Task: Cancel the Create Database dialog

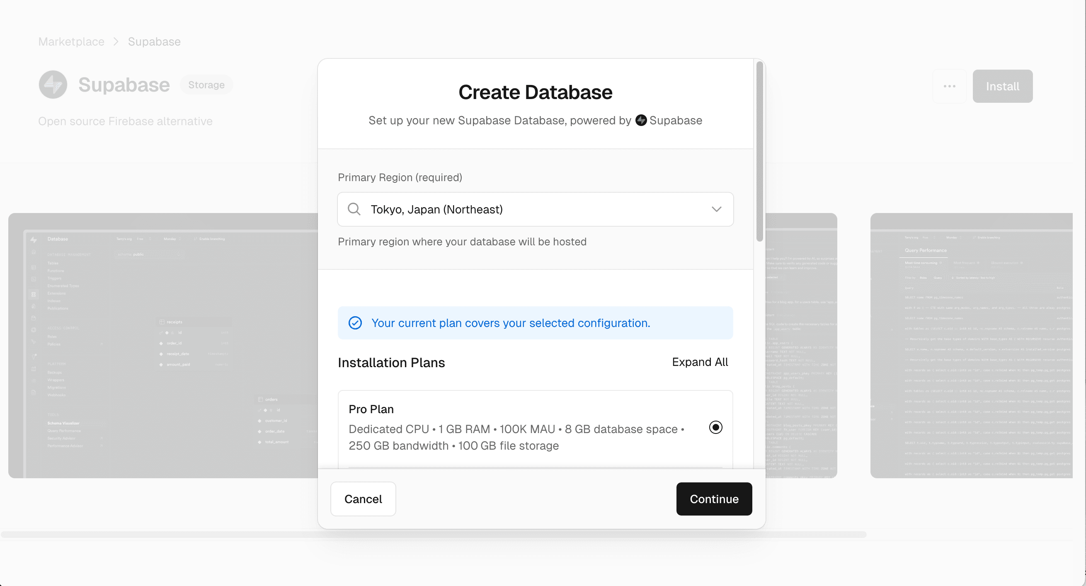Action: [363, 499]
